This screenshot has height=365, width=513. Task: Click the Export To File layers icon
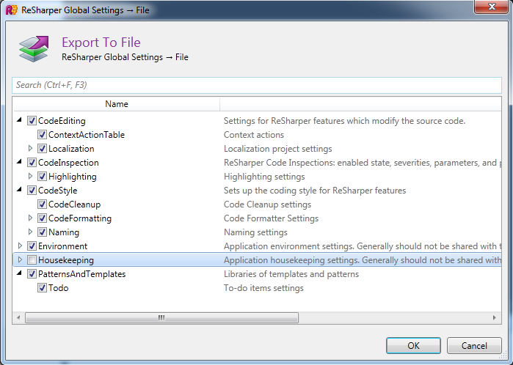coord(34,48)
